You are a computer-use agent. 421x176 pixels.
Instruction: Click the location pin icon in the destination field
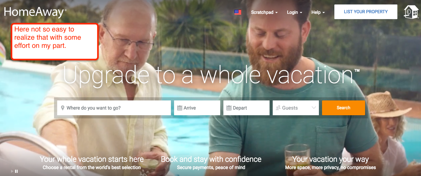63,108
